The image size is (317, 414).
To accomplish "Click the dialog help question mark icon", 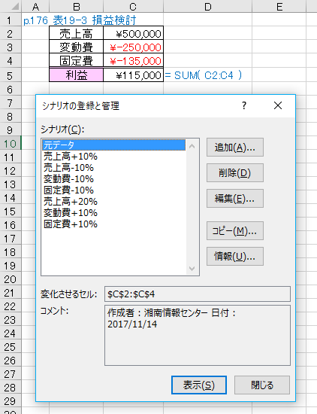I will [244, 105].
